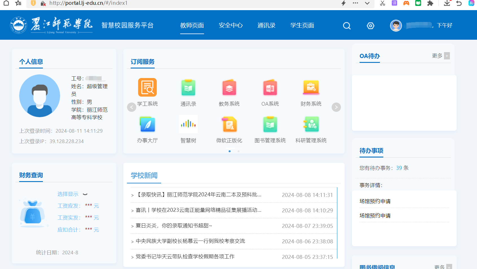Open news 夏日炎炎，你的录取通知书超甜

click(x=174, y=226)
